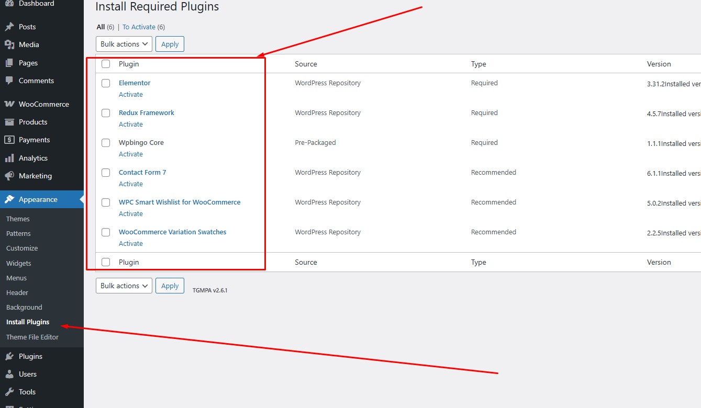Go to Customize under Appearance
The width and height of the screenshot is (701, 408).
pos(22,248)
